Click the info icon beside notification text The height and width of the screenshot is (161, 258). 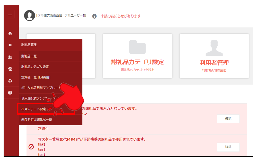[94, 16]
